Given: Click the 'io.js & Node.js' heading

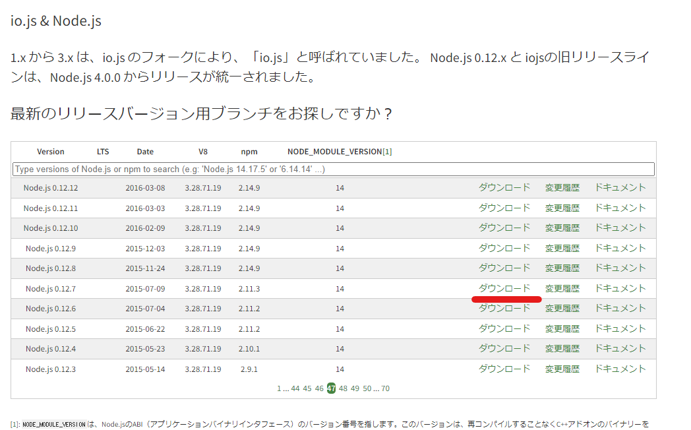Looking at the screenshot, I should tap(56, 20).
